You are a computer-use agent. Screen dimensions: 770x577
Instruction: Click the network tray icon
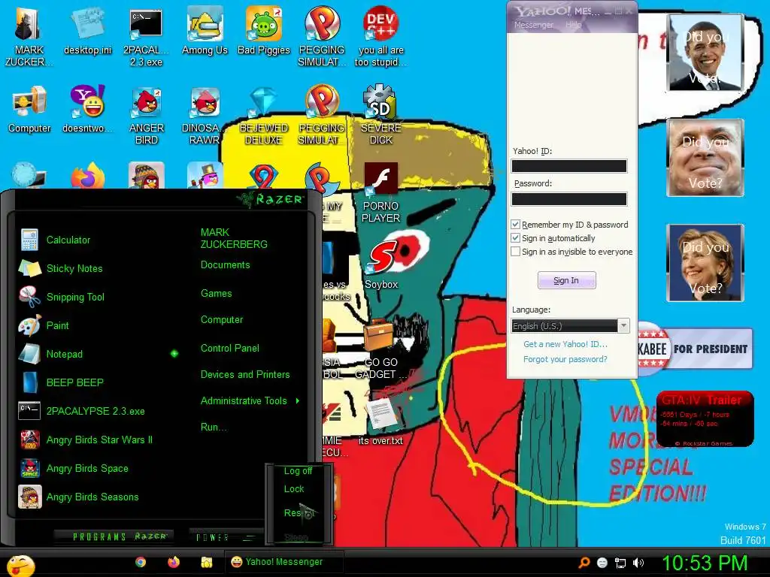[x=620, y=563]
